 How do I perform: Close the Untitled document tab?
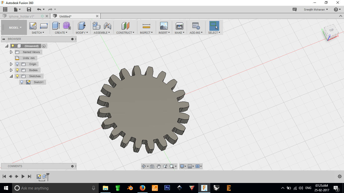tap(97, 16)
